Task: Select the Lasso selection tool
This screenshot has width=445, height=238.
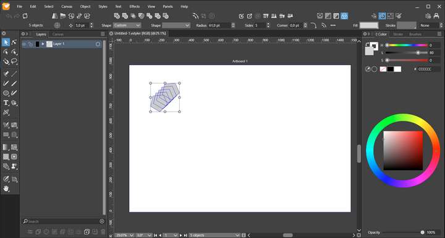Action: point(14,62)
